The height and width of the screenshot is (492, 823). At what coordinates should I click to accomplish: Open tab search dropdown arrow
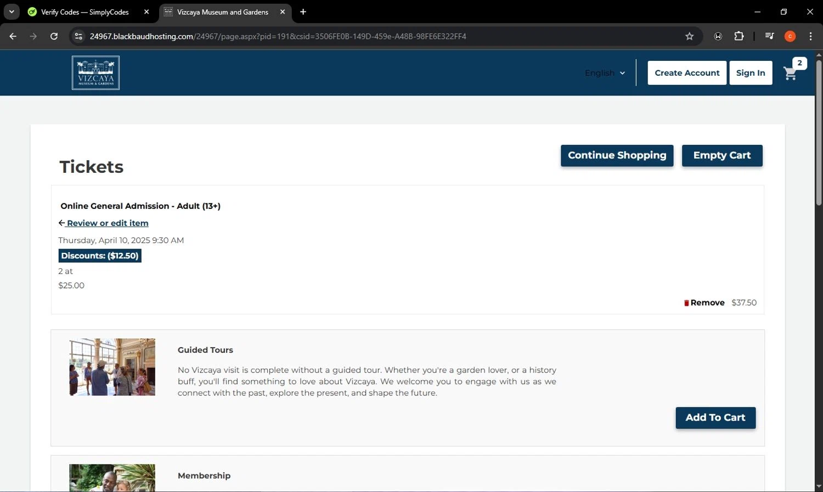click(12, 12)
